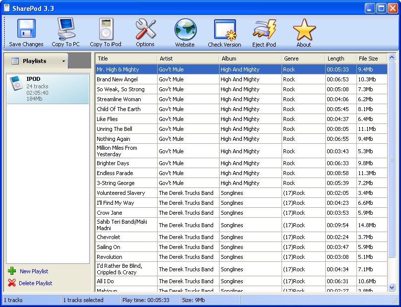Select the track 'Mr. High & Mighty'
The image size is (401, 307).
[241, 69]
